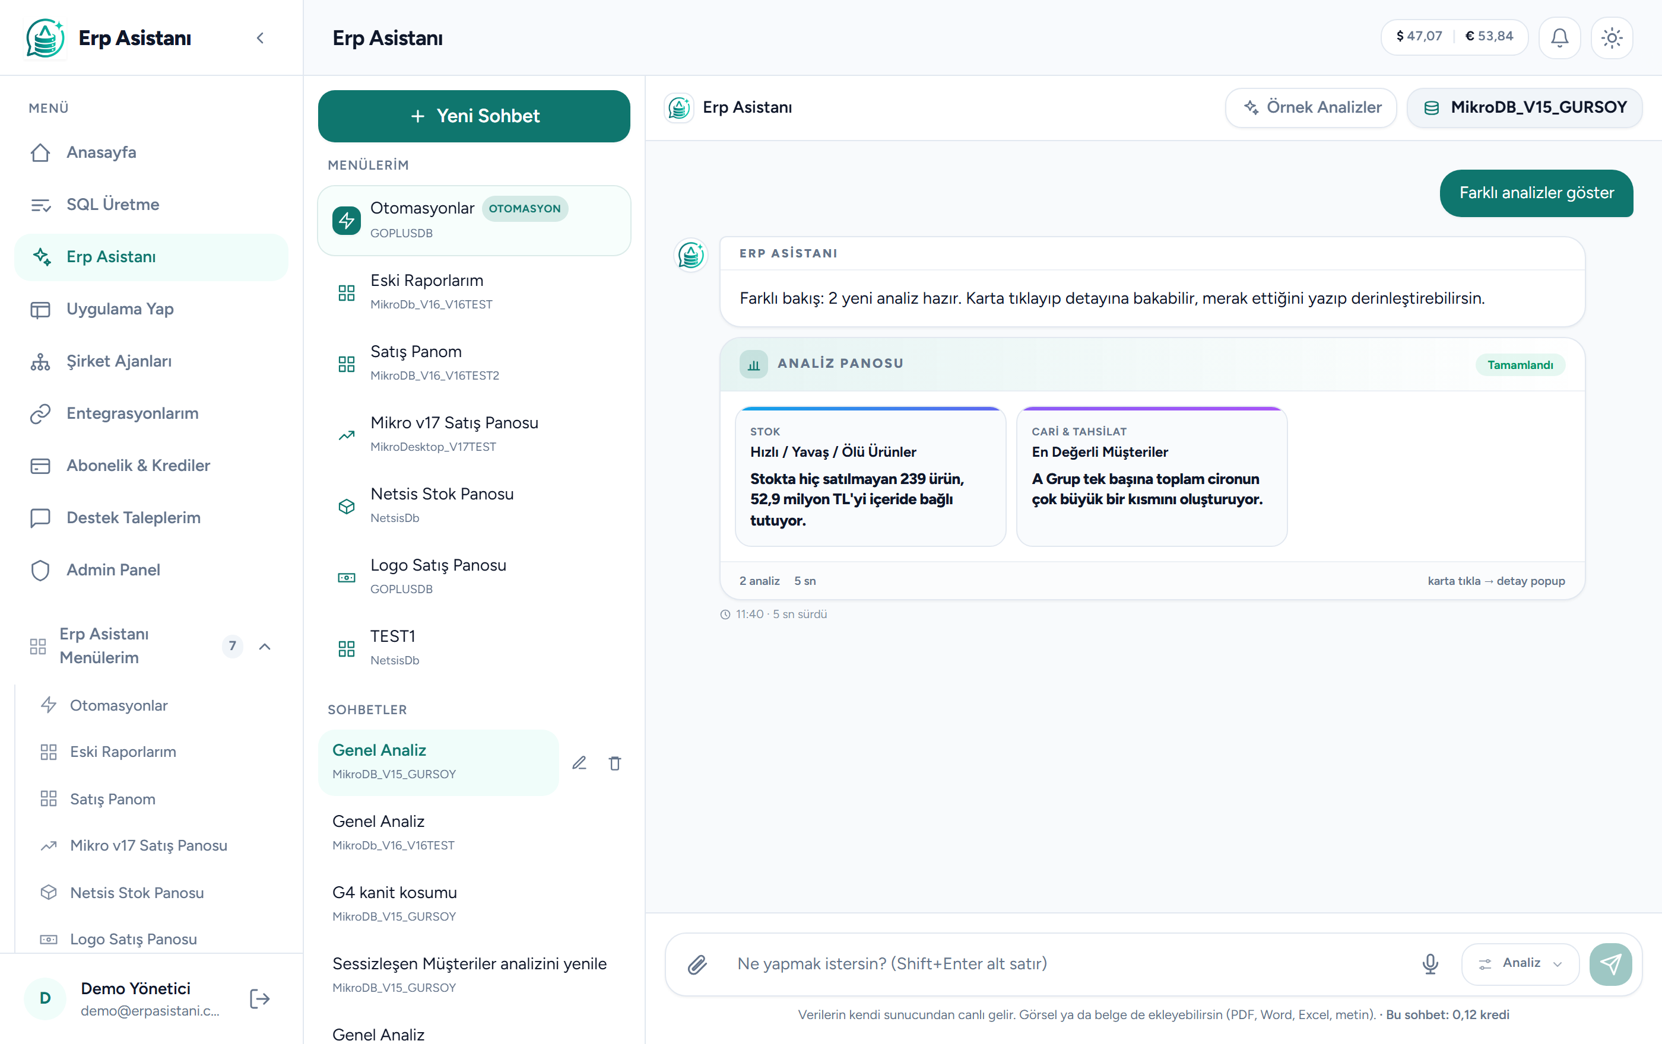Open Mikro v17 Satış Panosu trend icon
Image resolution: width=1662 pixels, height=1044 pixels.
point(347,435)
